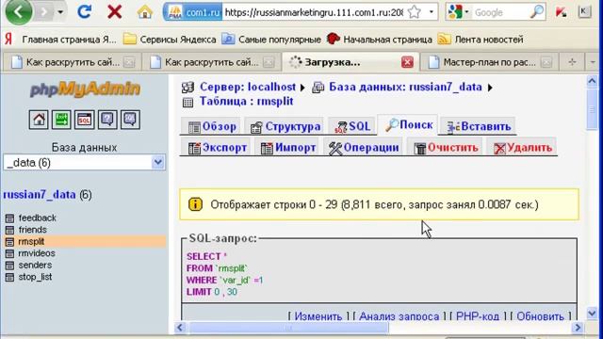Click vertical scrollbar up arrow
603x339 pixels.
pos(592,81)
